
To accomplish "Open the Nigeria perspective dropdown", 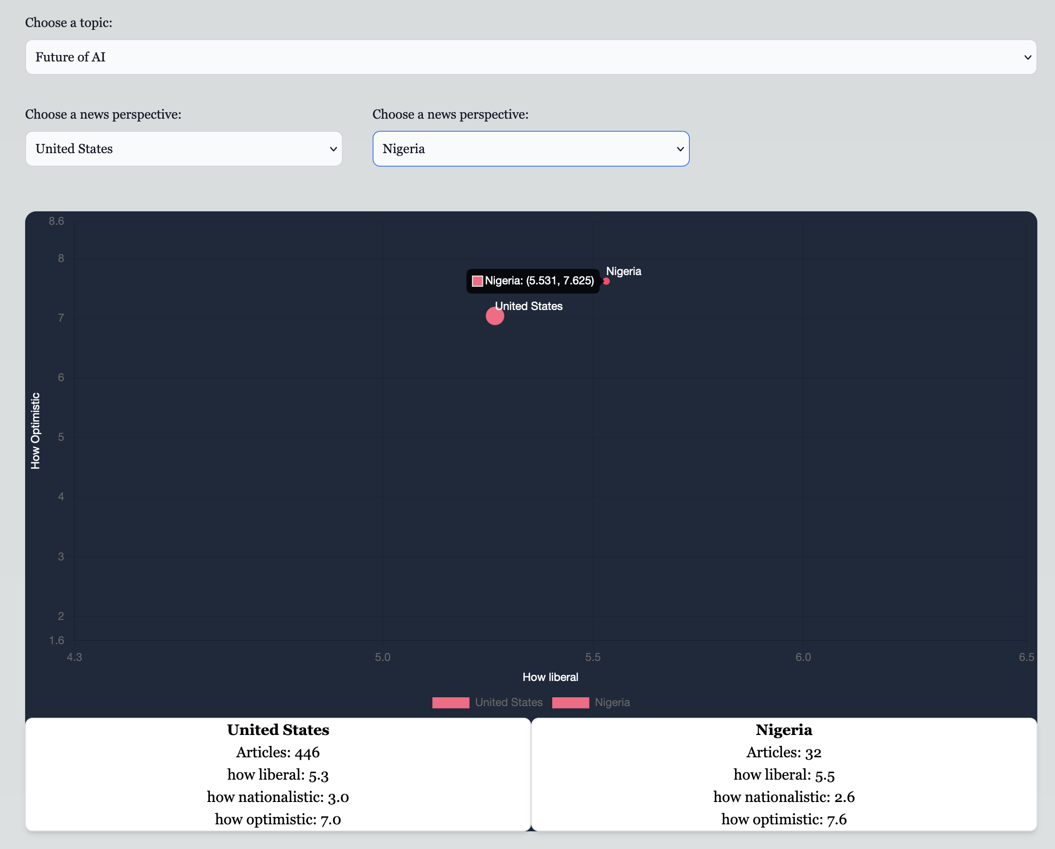I will tap(530, 149).
